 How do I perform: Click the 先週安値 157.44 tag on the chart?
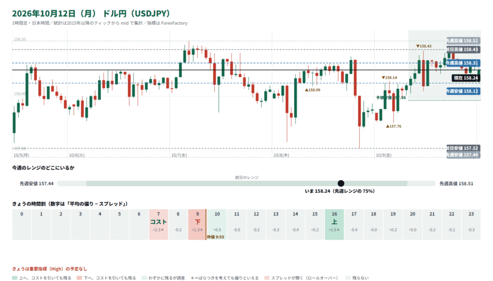[x=463, y=154]
